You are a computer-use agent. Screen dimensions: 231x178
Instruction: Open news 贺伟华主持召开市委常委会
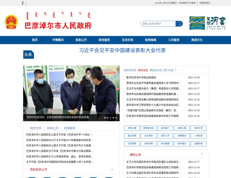click(154, 83)
